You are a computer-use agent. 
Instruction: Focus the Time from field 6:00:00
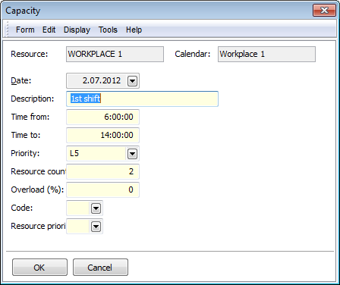[102, 117]
